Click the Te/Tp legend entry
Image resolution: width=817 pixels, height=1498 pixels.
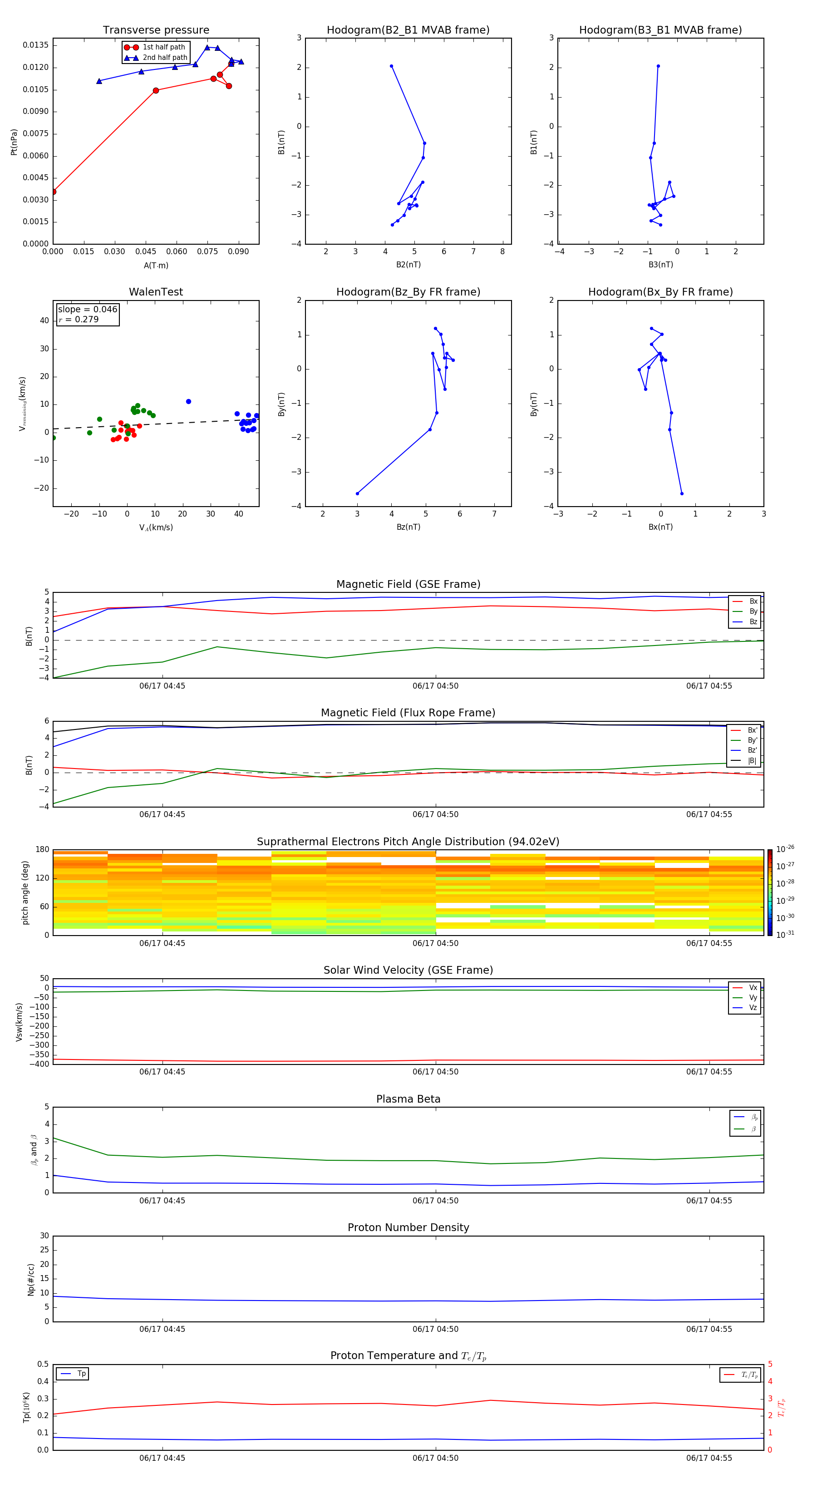[741, 1375]
